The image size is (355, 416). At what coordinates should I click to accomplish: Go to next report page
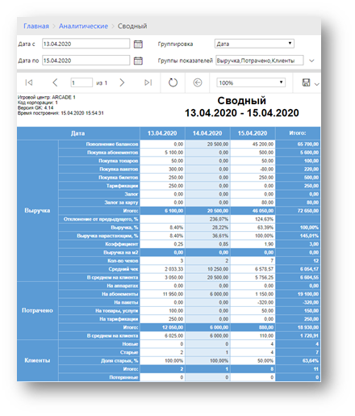click(122, 82)
